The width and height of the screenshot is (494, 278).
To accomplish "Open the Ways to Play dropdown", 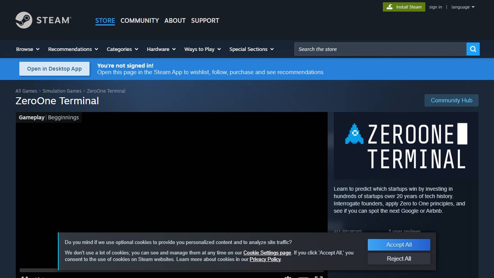I will (x=203, y=49).
